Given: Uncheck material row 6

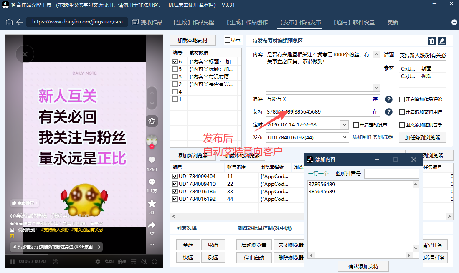Looking at the screenshot, I should (x=175, y=62).
